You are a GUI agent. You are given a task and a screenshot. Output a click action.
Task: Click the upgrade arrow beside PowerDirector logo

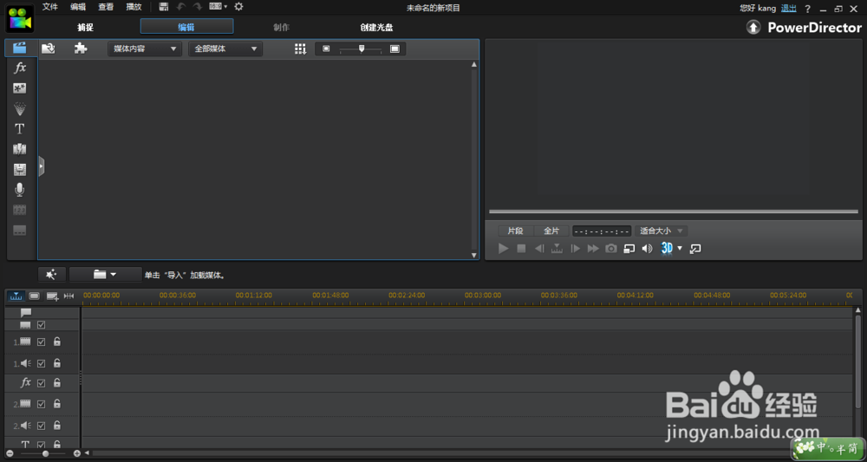point(753,27)
